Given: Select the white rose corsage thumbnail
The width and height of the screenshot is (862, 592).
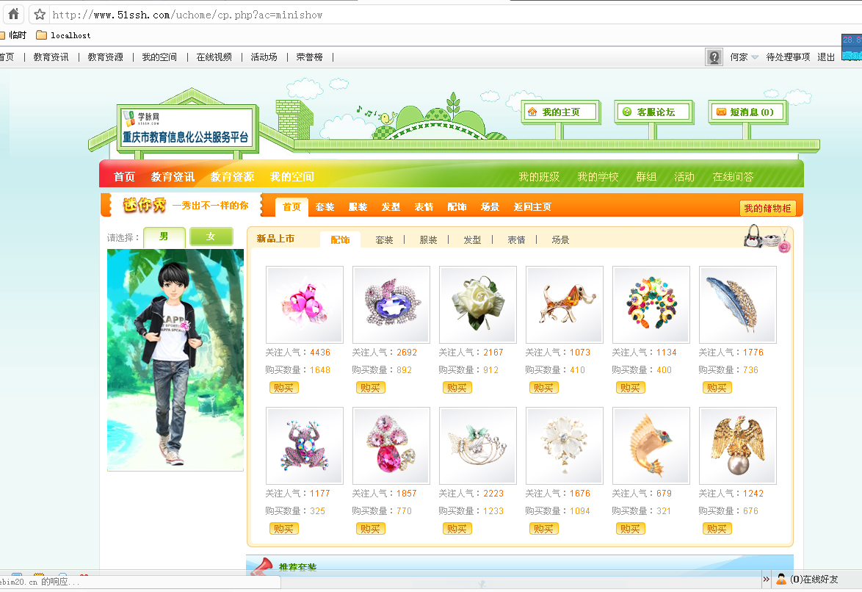Looking at the screenshot, I should pyautogui.click(x=478, y=305).
